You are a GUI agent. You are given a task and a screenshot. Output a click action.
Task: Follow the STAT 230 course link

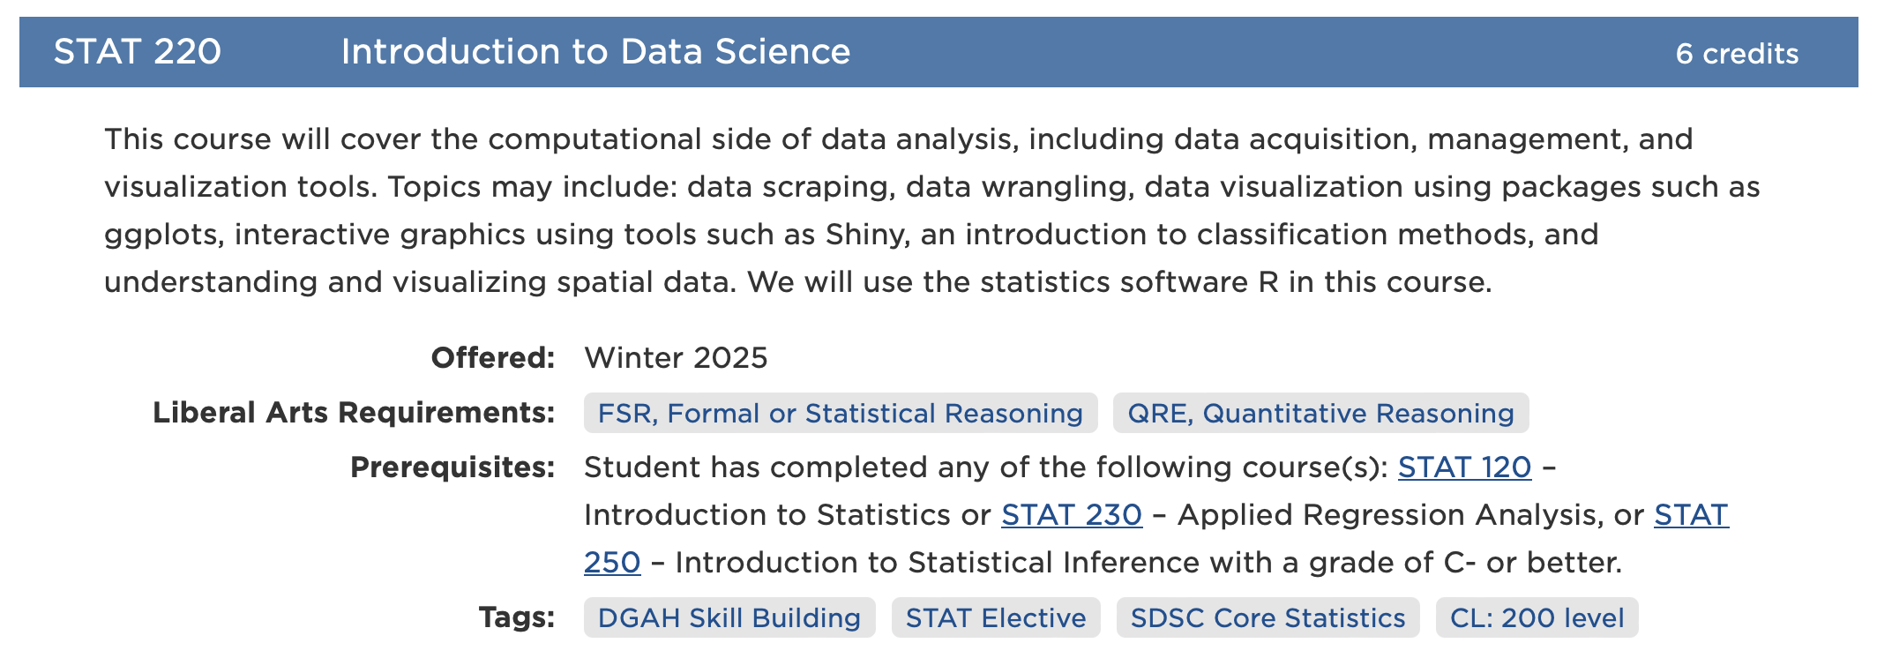[1071, 515]
